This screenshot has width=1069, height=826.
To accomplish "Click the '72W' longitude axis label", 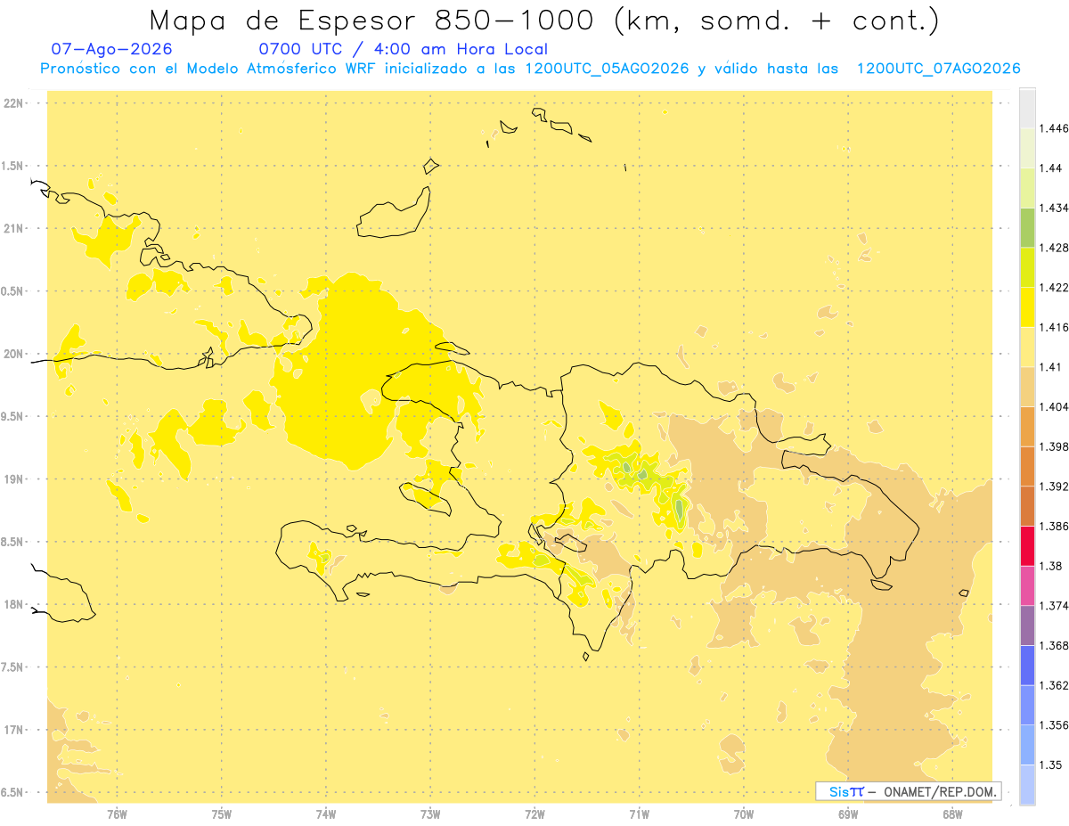I will 534,814.
